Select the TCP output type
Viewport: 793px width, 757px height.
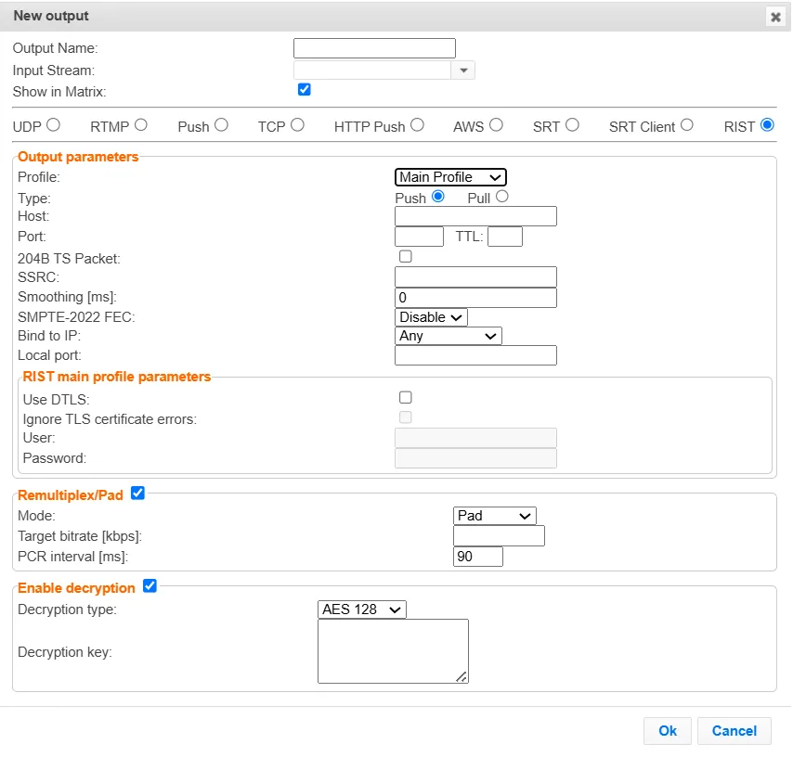point(297,125)
